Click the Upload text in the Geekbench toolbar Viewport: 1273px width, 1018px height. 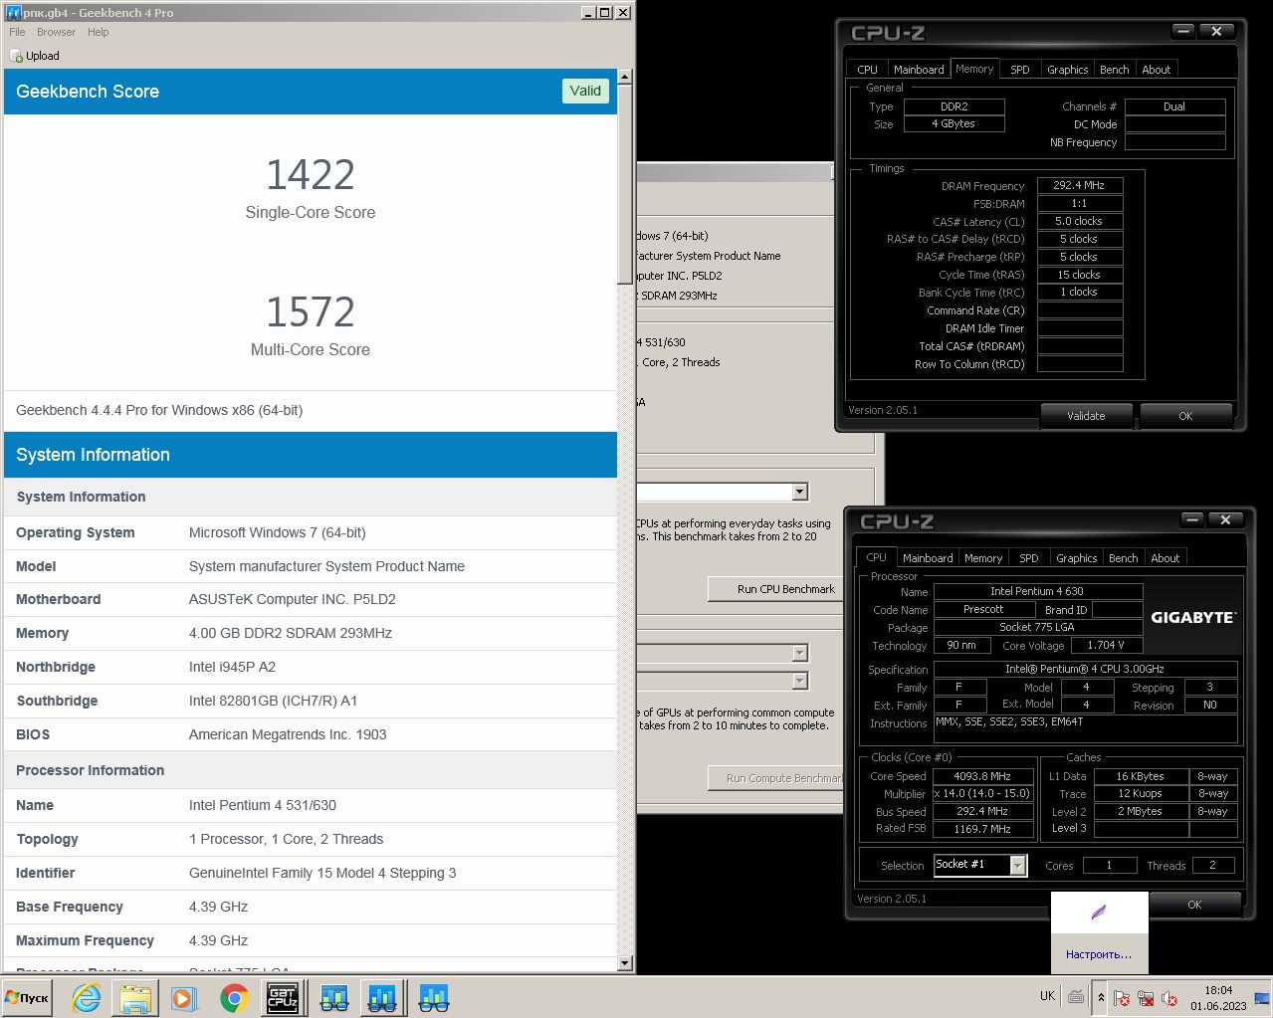point(43,56)
